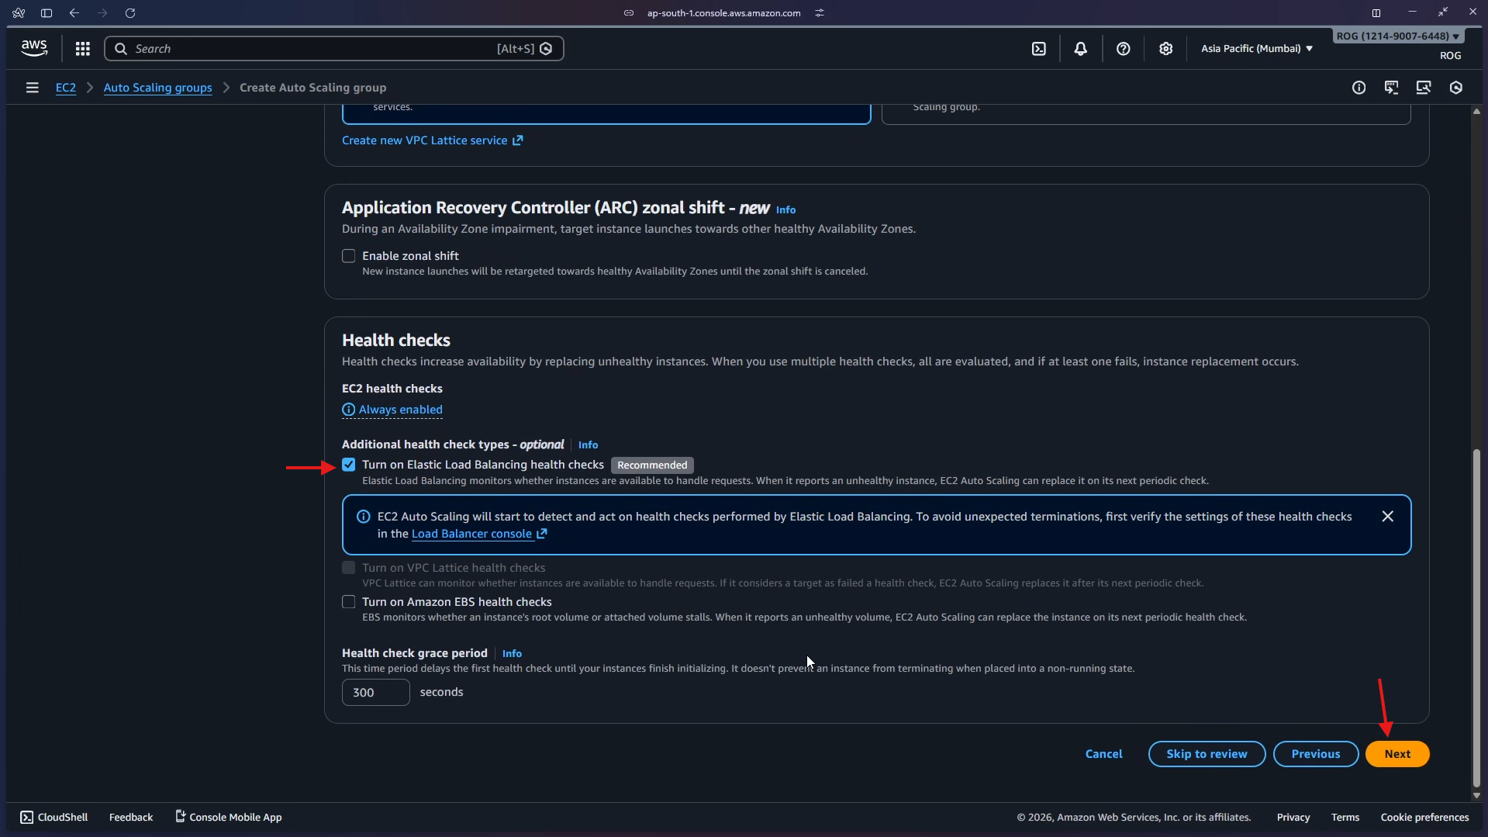The image size is (1488, 837).
Task: Enable zonal shift checkbox
Action: [349, 256]
